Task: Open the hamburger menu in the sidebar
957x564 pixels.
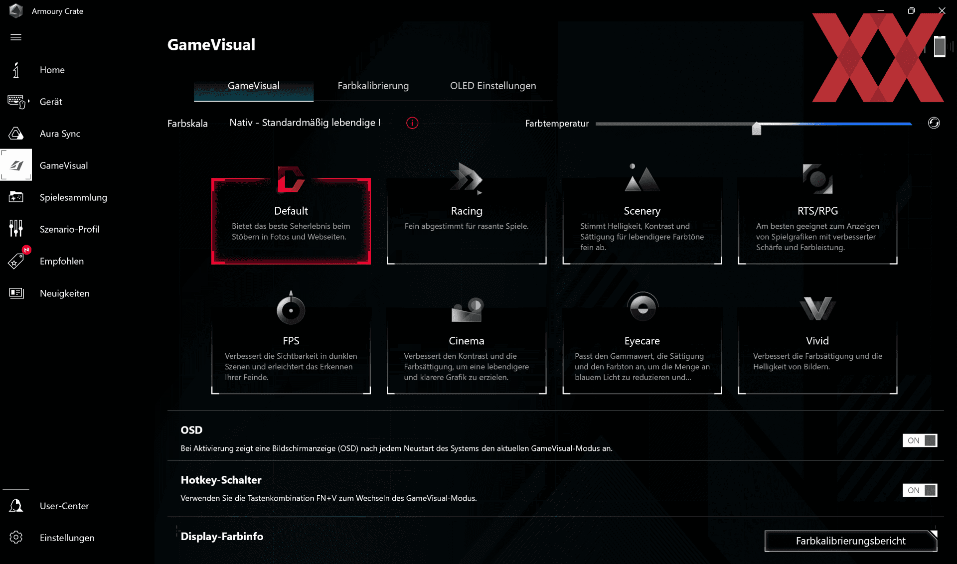Action: click(16, 37)
